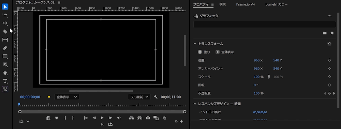Click the Mark Out brace button
341x129 pixels.
73,118
